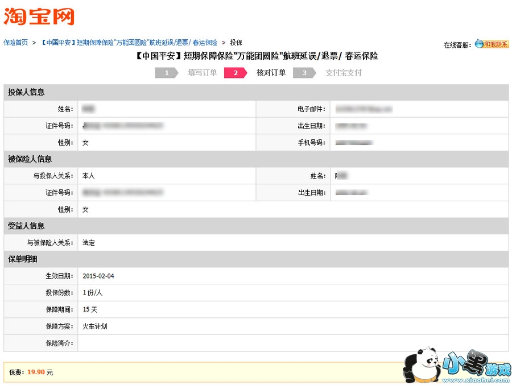Screen dimensions: 512x385
Task: Click the blue Wangwang customer service icon
Action: coord(478,43)
